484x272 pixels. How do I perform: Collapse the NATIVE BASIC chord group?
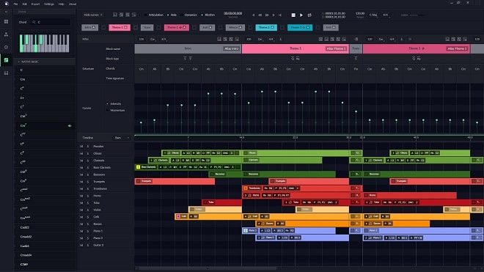tap(19, 62)
